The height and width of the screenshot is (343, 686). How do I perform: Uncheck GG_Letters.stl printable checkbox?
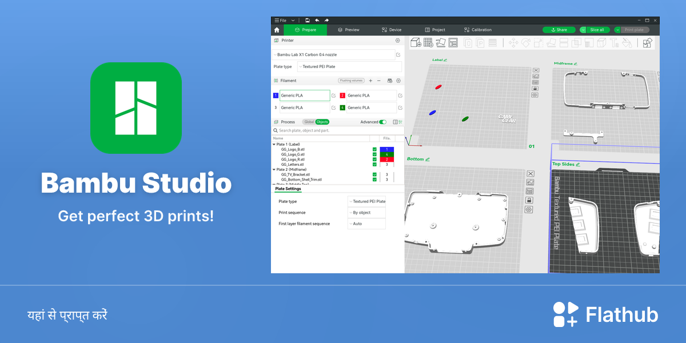pos(374,165)
